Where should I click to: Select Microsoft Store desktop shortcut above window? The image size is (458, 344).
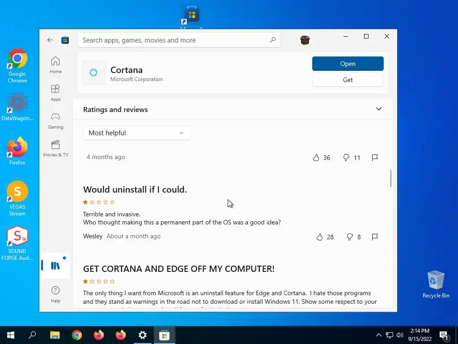[x=192, y=16]
